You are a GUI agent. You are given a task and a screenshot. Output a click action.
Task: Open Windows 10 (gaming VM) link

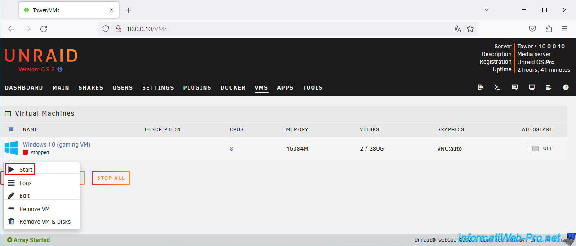coord(57,144)
